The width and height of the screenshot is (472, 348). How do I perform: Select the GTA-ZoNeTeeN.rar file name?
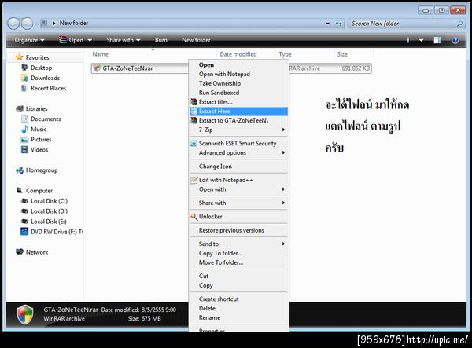(127, 68)
